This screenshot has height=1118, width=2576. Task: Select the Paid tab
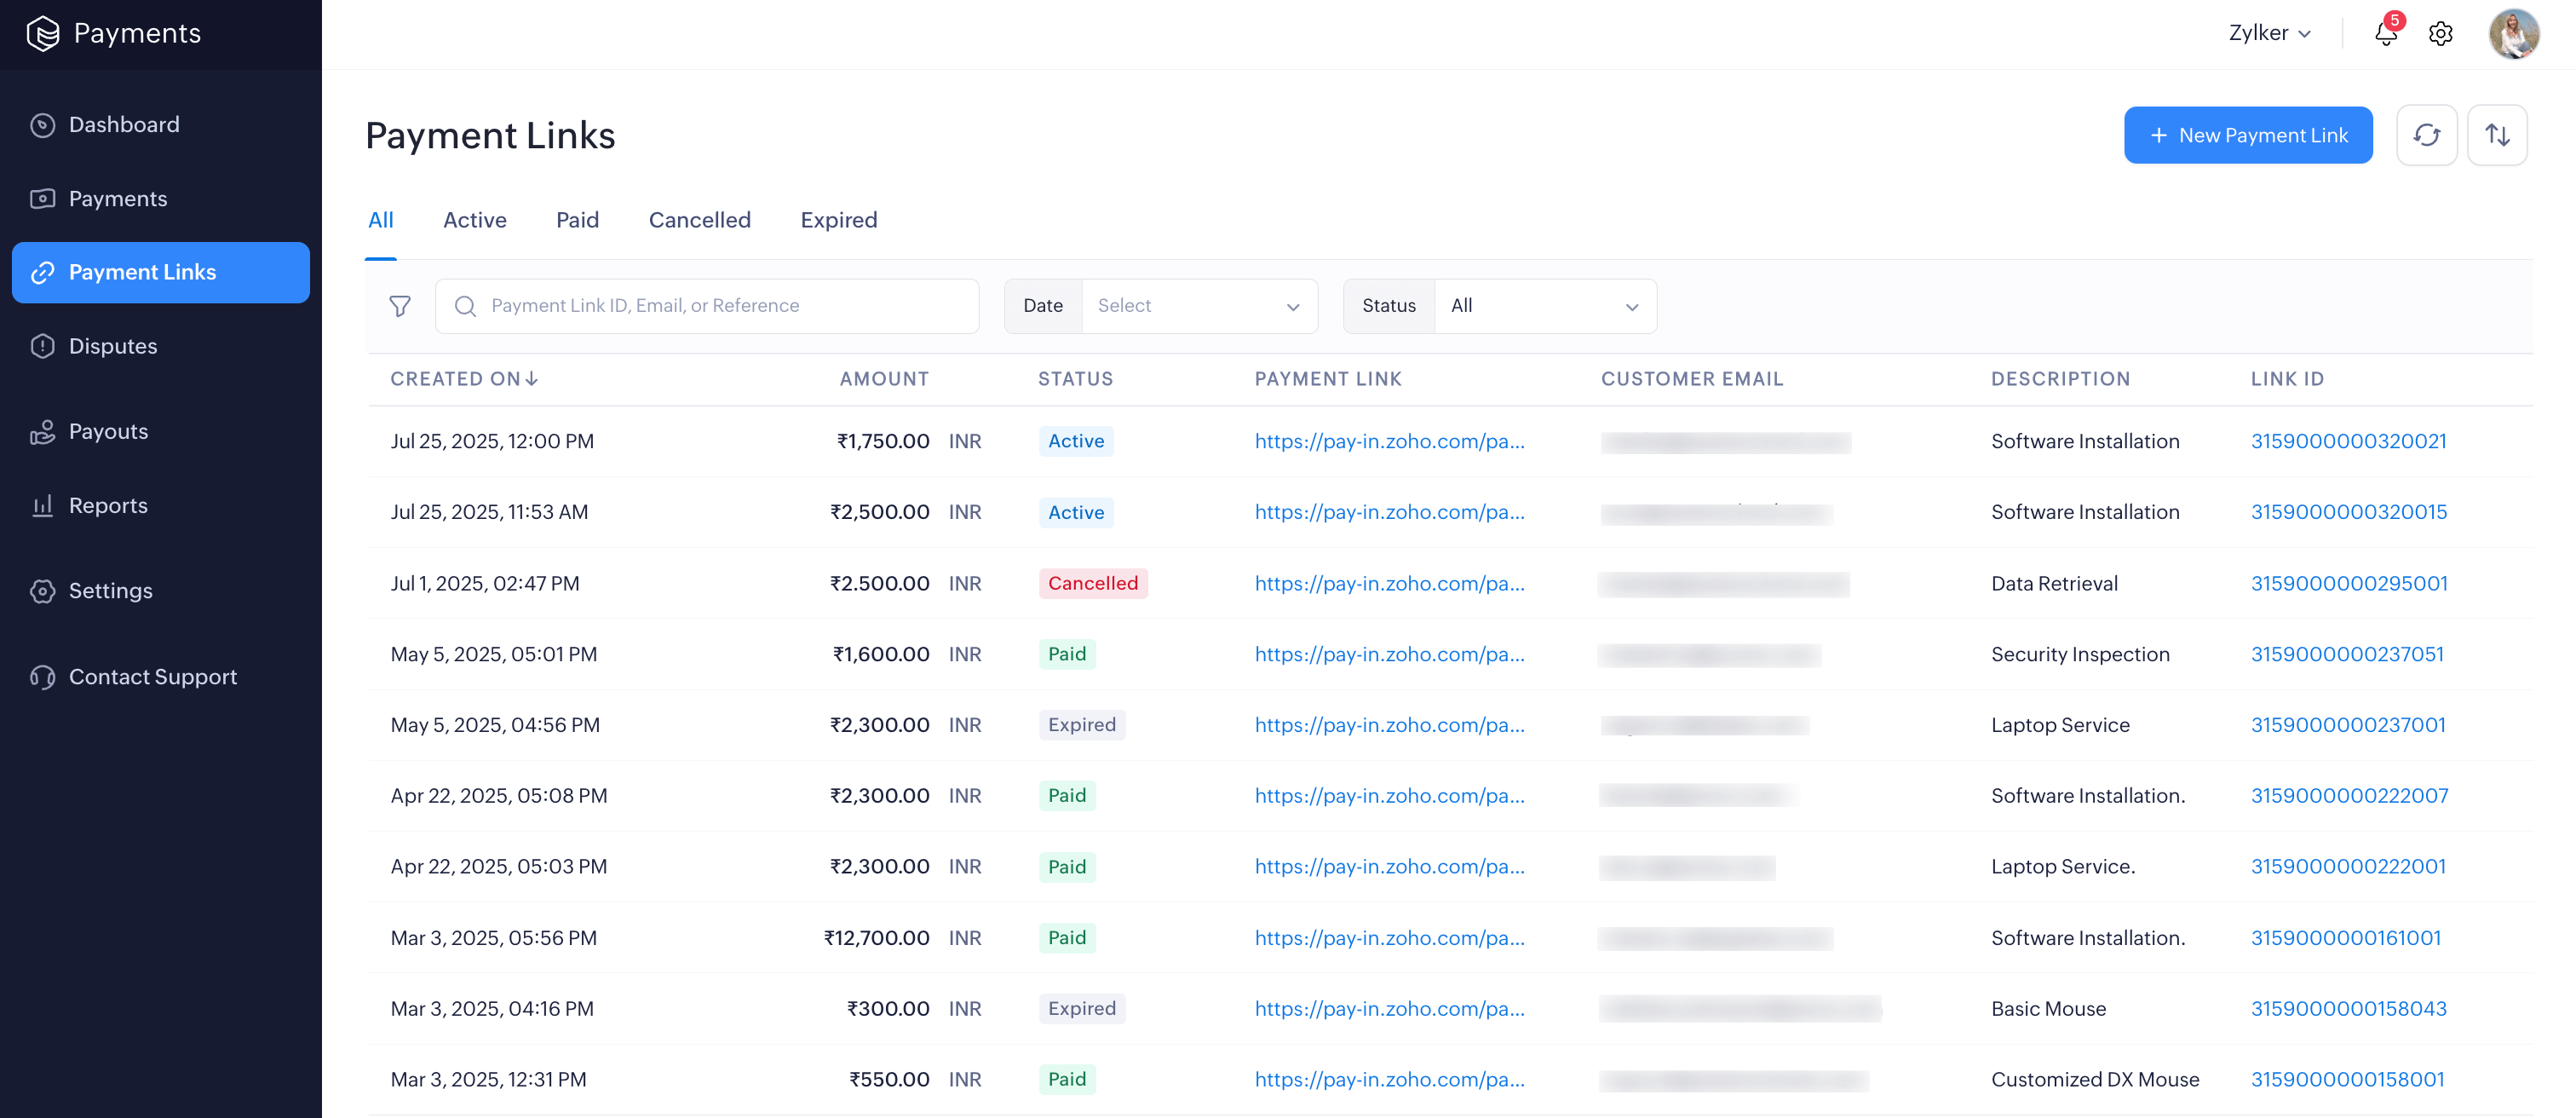[x=577, y=220]
